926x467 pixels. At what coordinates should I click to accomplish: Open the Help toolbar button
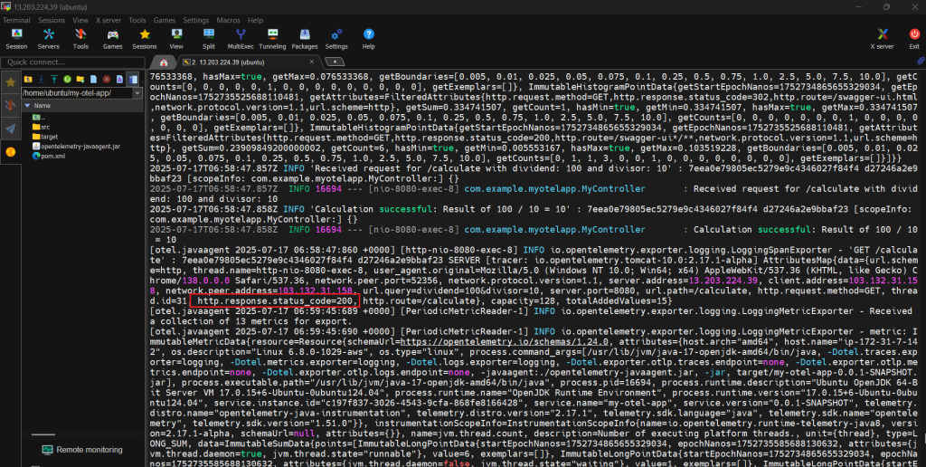pyautogui.click(x=369, y=39)
